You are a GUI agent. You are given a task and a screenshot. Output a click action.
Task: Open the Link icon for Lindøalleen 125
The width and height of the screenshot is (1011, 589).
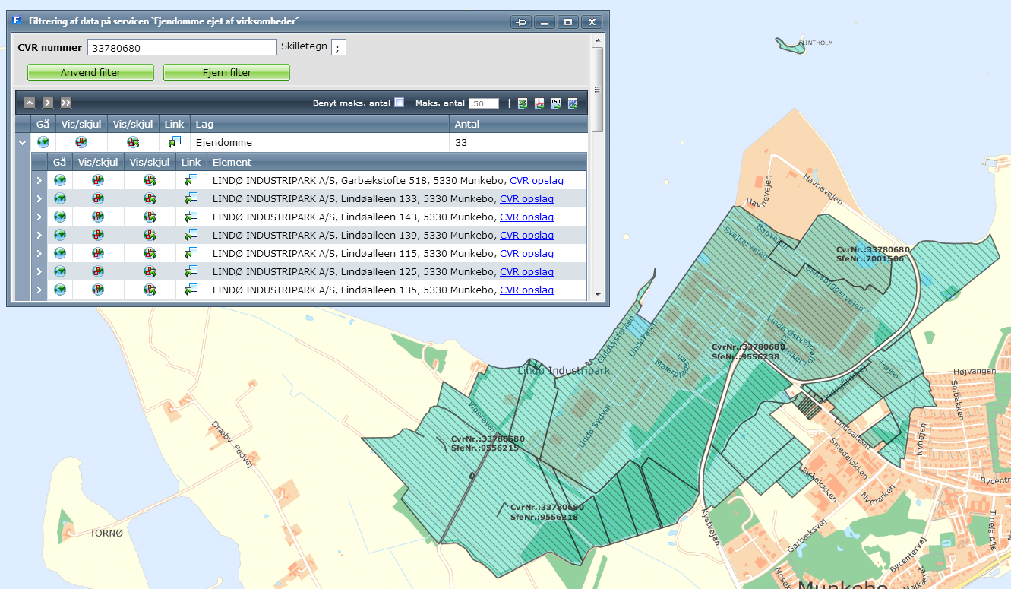(x=191, y=271)
